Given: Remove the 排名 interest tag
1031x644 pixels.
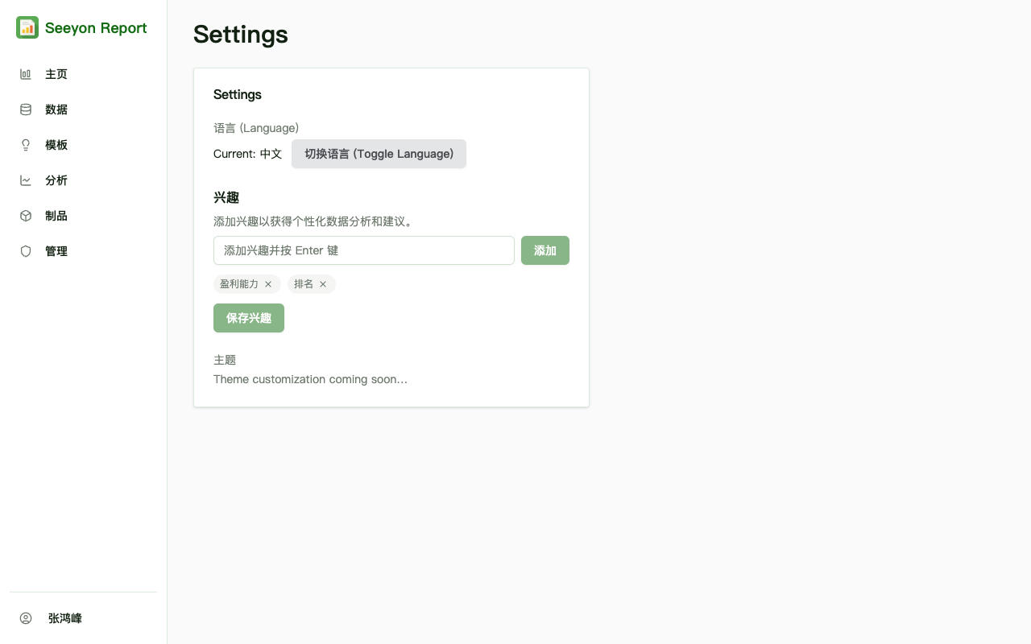Looking at the screenshot, I should pos(323,284).
